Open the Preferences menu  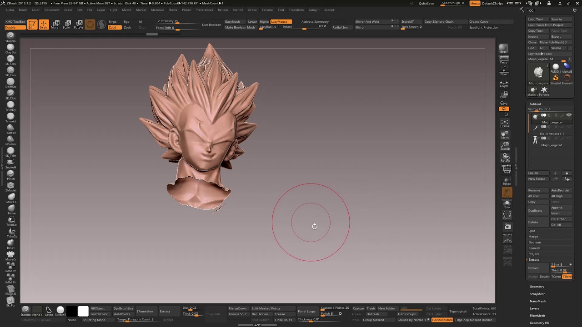[204, 10]
